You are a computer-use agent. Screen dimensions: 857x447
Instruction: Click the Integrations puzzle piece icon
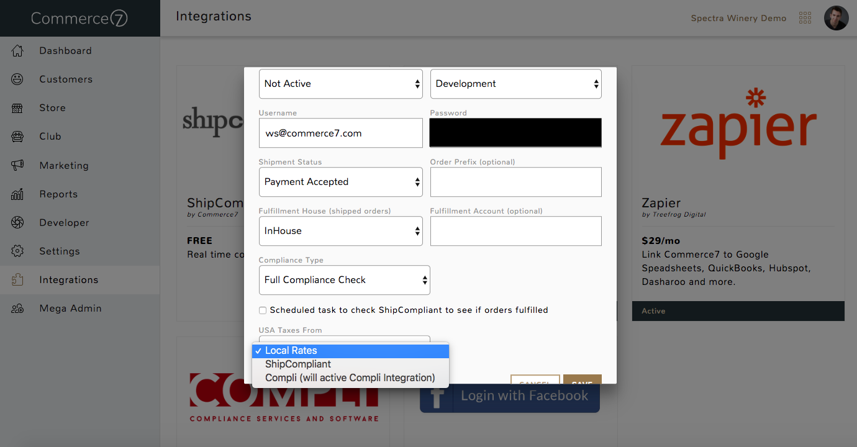click(17, 280)
